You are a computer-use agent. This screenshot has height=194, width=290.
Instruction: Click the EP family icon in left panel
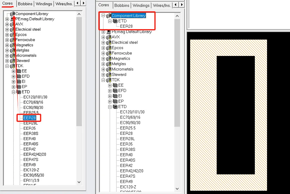pos(19,87)
